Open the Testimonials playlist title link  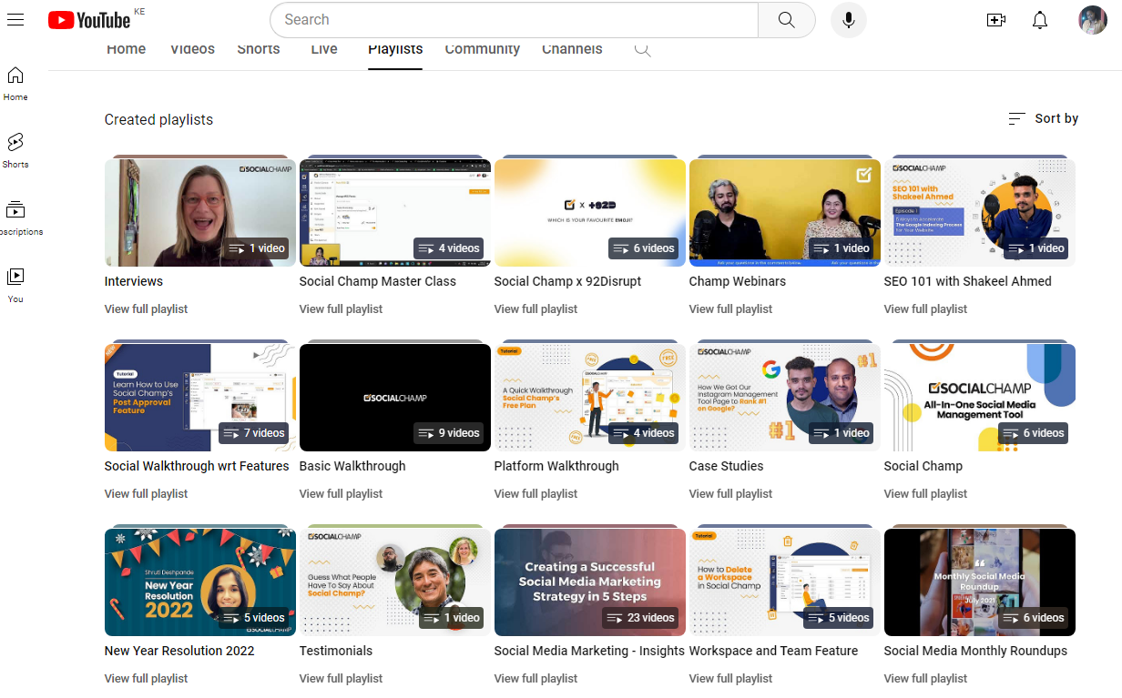pos(336,651)
